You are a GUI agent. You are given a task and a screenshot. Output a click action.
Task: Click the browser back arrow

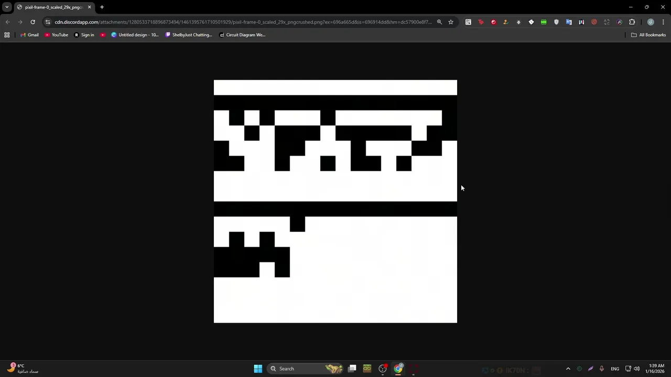(x=7, y=22)
